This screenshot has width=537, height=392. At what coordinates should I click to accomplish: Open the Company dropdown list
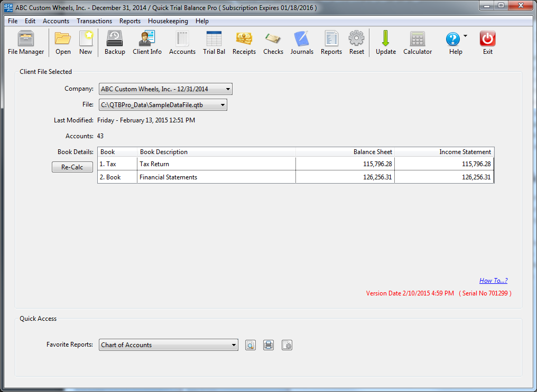click(x=166, y=89)
